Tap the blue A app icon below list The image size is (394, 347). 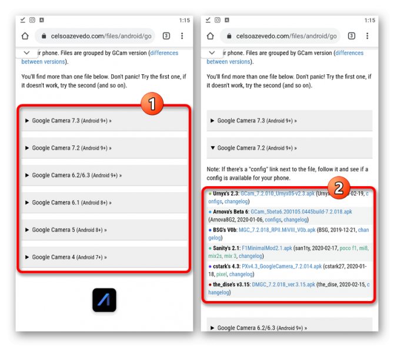pos(104,300)
